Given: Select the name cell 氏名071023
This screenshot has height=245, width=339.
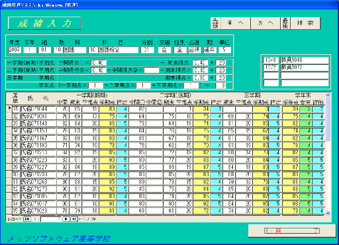Looking at the screenshot, I should click(38, 211).
